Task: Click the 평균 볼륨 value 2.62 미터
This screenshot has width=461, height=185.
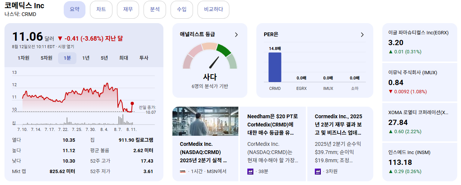Action: 143,150
